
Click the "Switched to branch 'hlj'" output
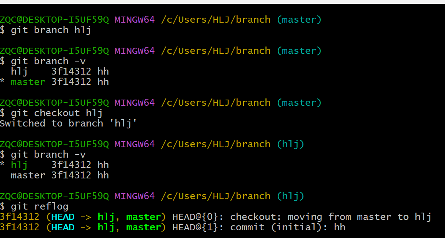68,123
